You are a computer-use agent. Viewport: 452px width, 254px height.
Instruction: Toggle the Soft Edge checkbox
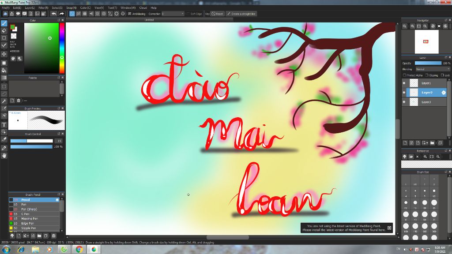click(188, 14)
